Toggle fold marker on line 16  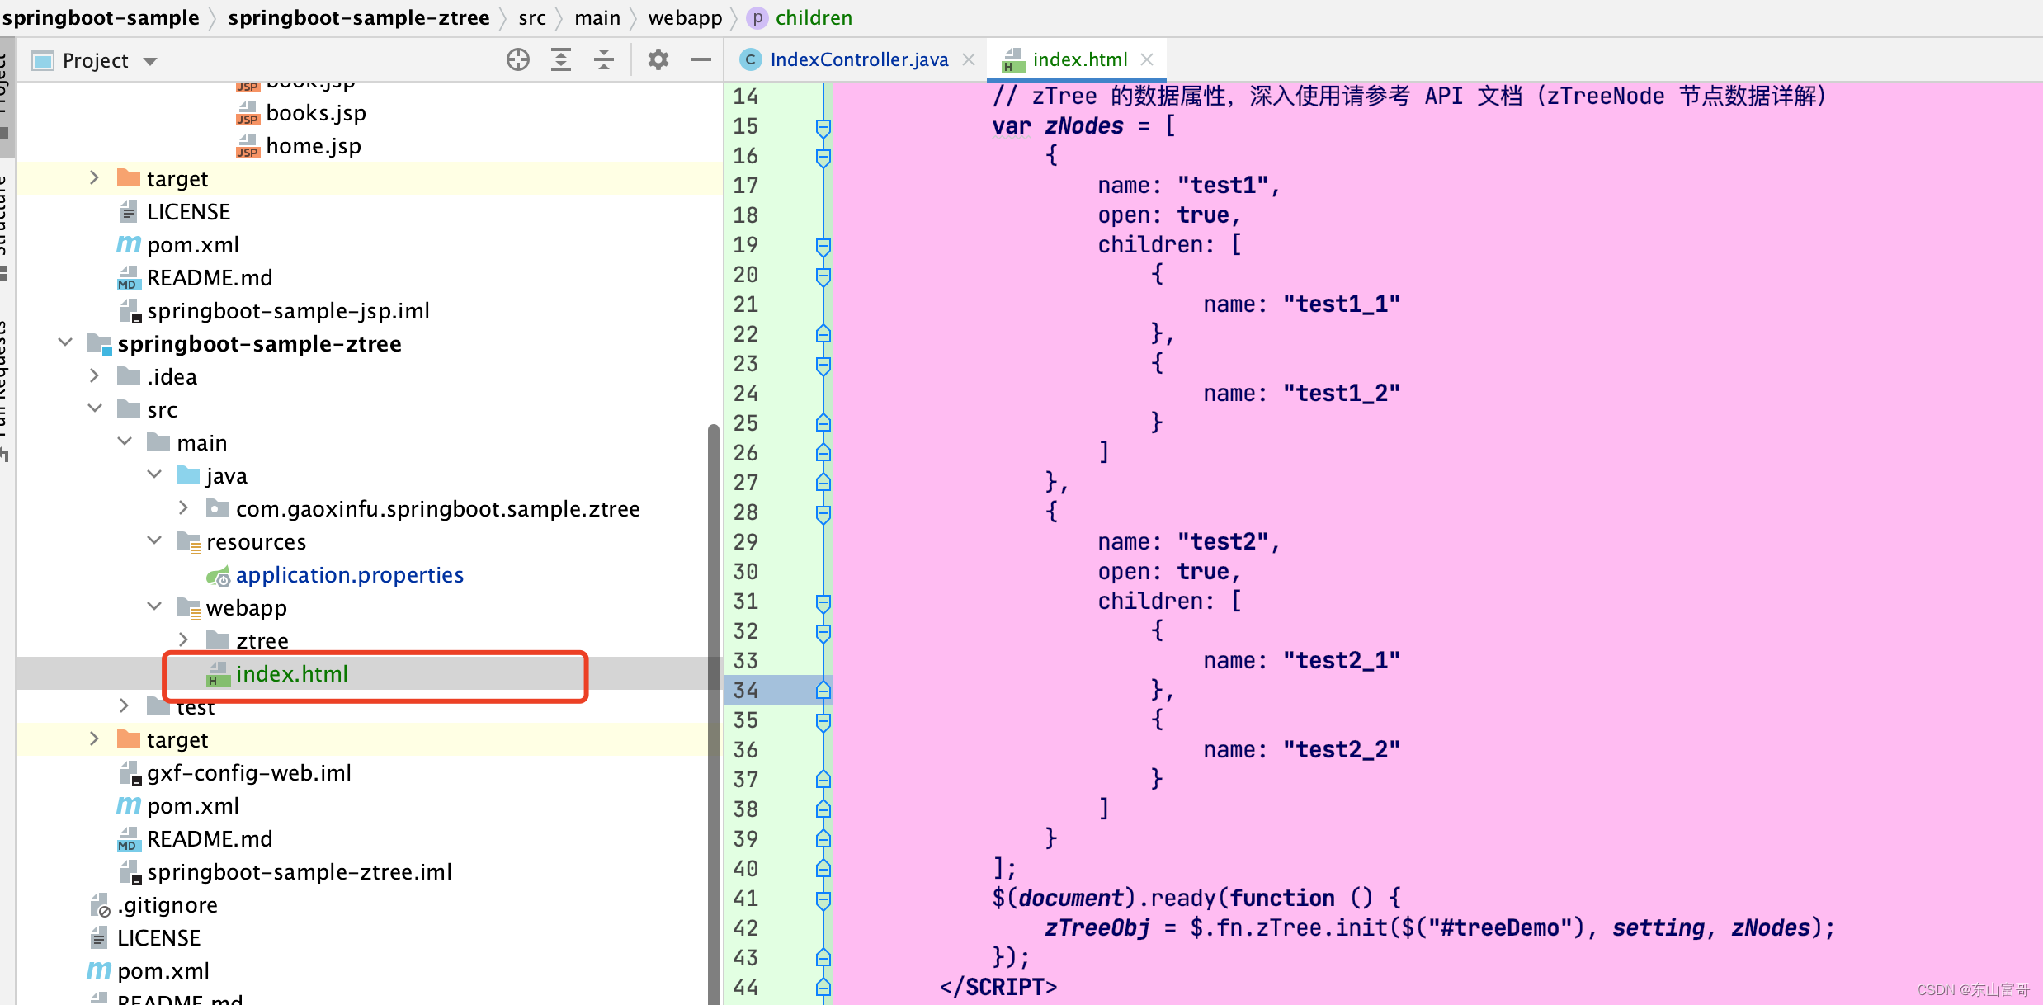click(823, 157)
